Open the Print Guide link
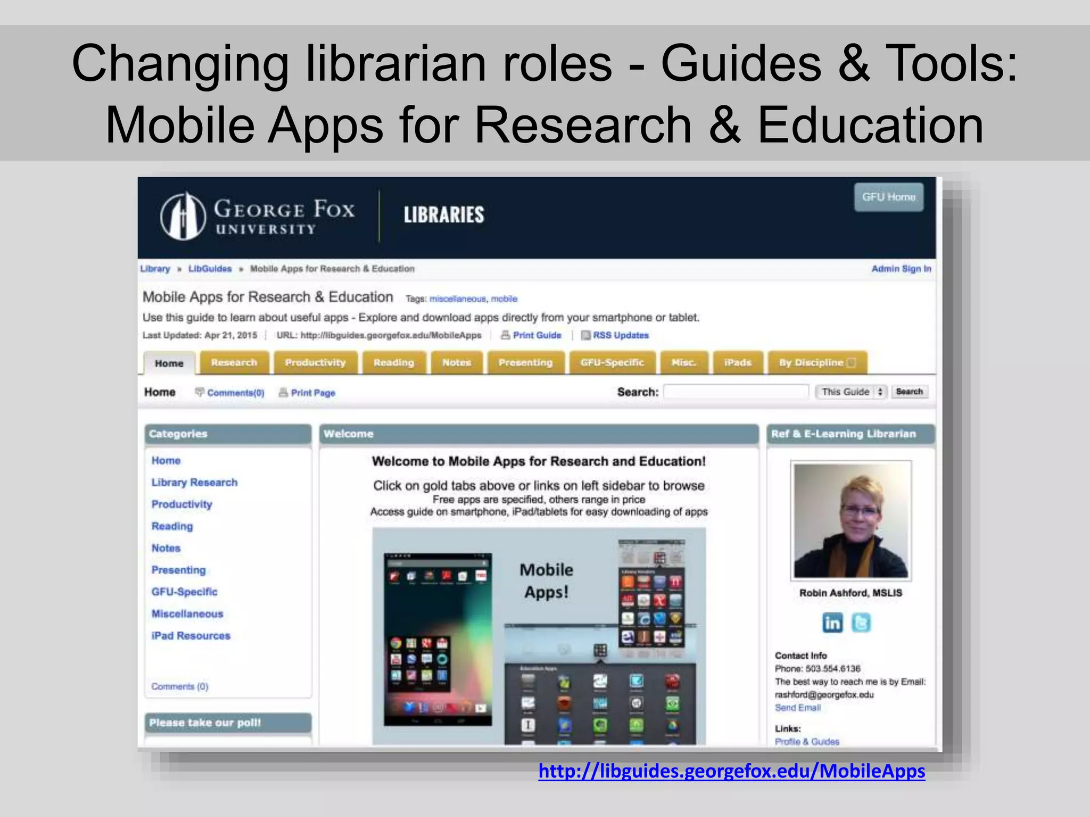The width and height of the screenshot is (1090, 817). pos(537,336)
